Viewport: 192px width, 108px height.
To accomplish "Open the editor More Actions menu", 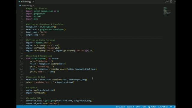I will pos(175,1).
